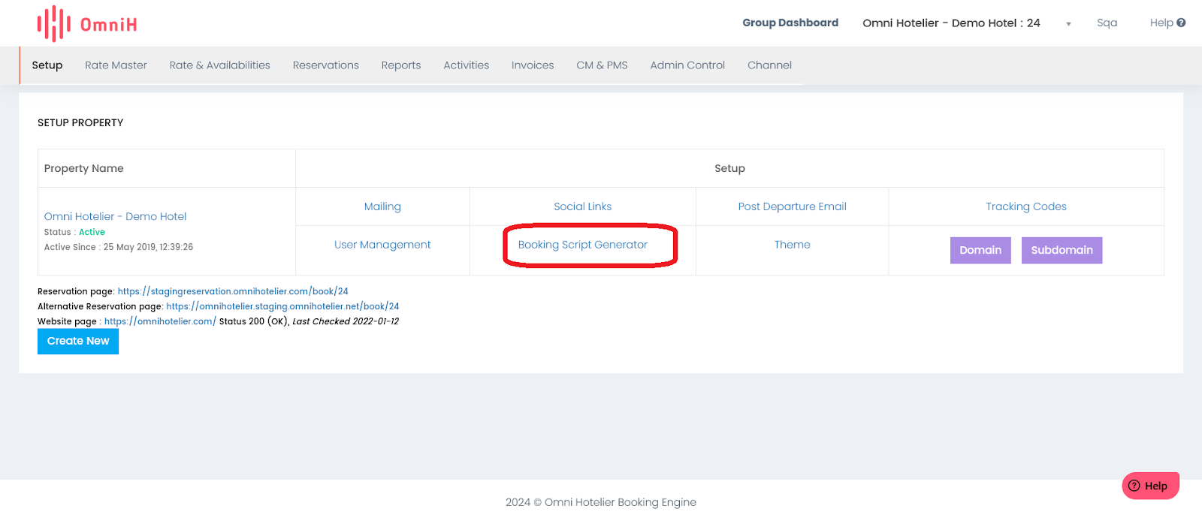This screenshot has height=524, width=1202.
Task: Open the Admin Control menu
Action: (687, 65)
